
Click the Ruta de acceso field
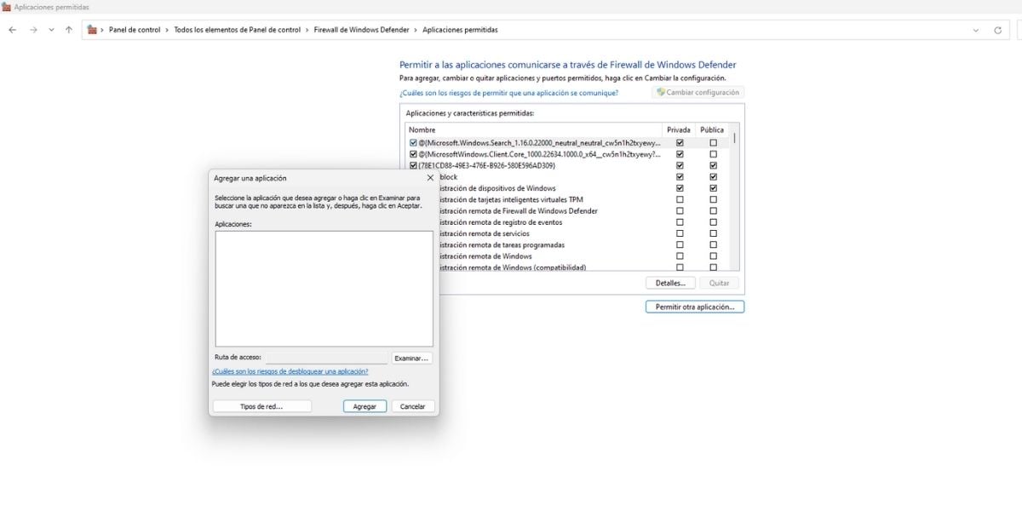click(x=326, y=359)
